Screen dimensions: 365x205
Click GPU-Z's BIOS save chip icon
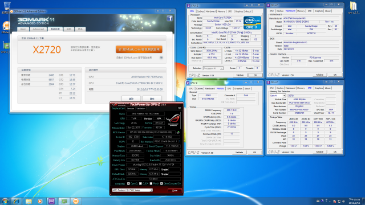[x=178, y=133]
